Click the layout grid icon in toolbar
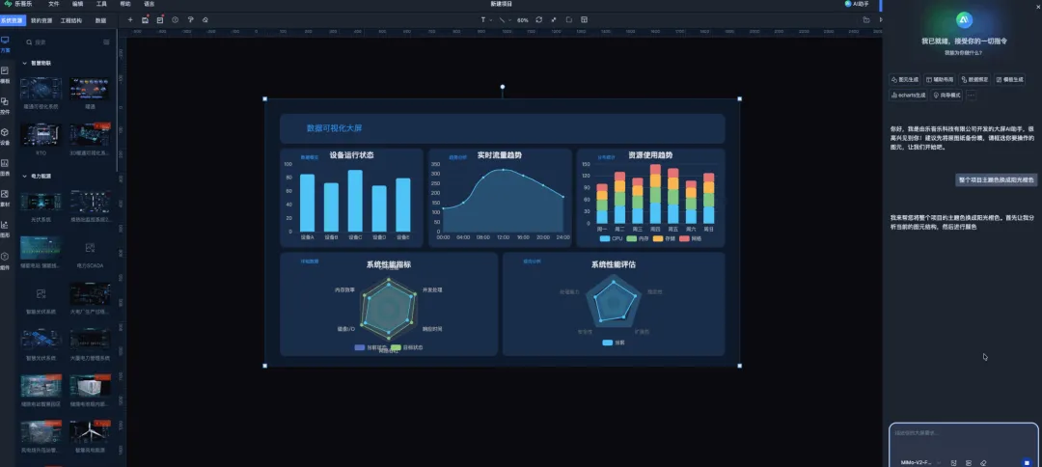The height and width of the screenshot is (467, 1042). 584,20
